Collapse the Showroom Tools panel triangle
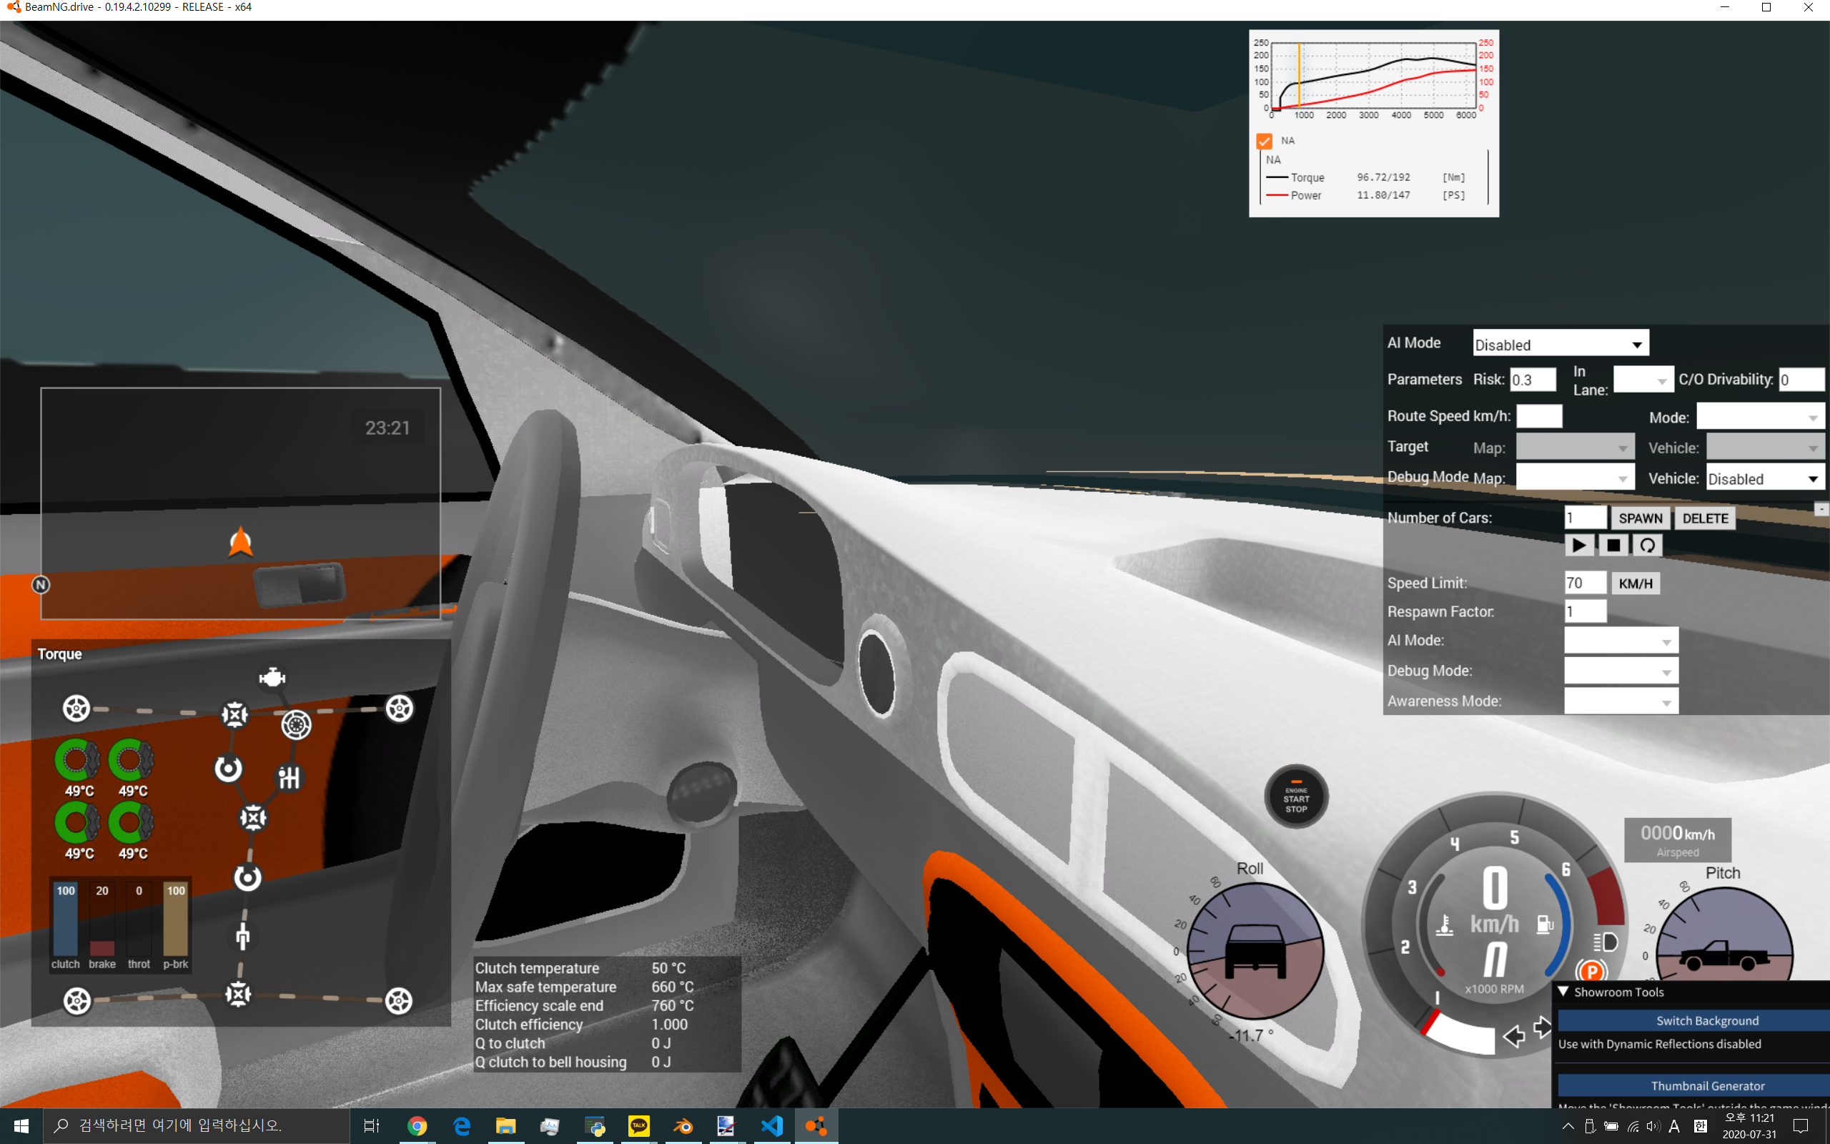 1563,991
